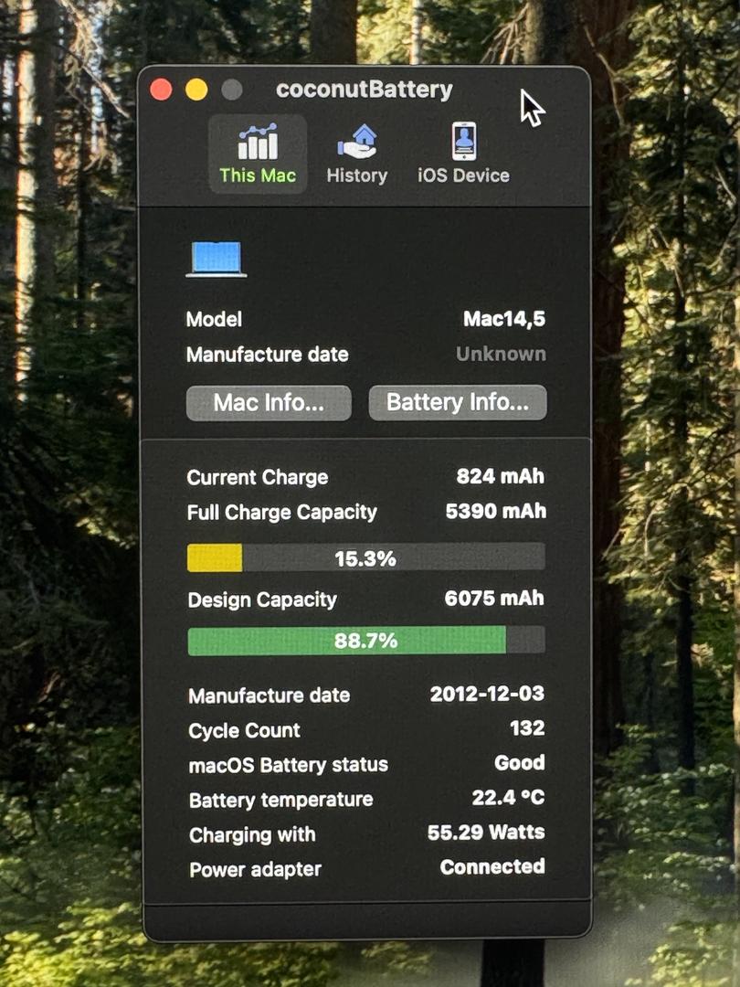Viewport: 740px width, 987px height.
Task: Click the Unknown manufacture date value
Action: click(x=501, y=354)
